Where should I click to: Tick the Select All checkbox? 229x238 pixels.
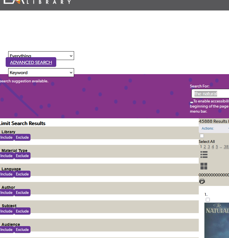click(202, 136)
